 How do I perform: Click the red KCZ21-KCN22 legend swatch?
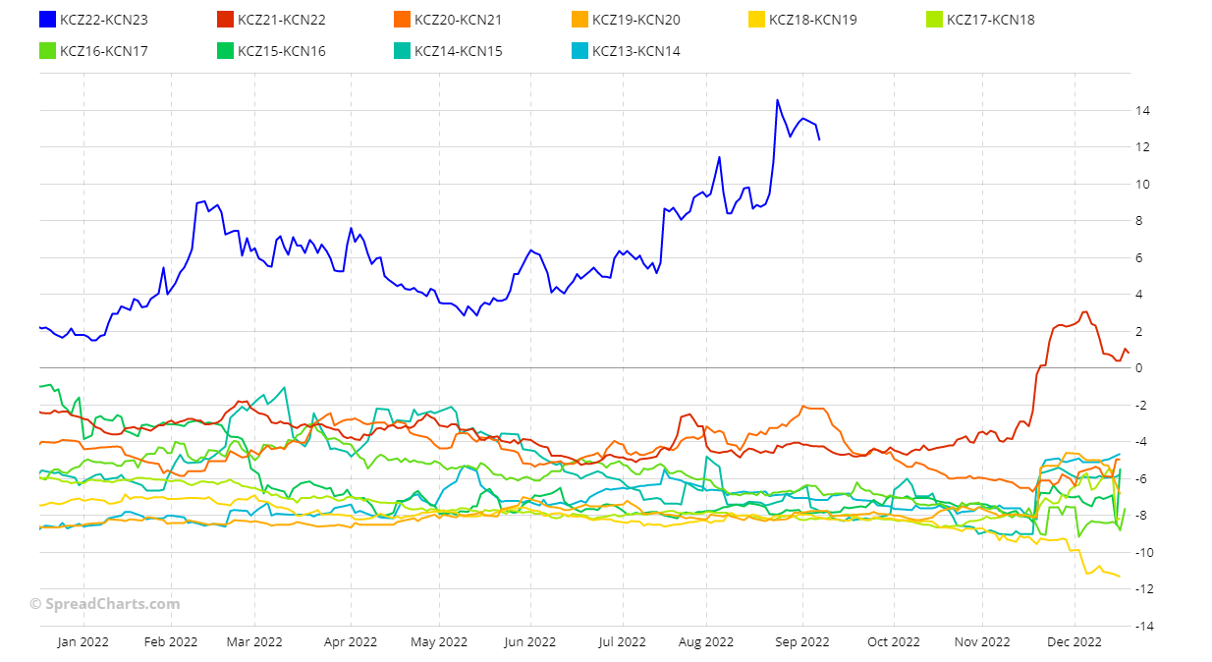225,20
